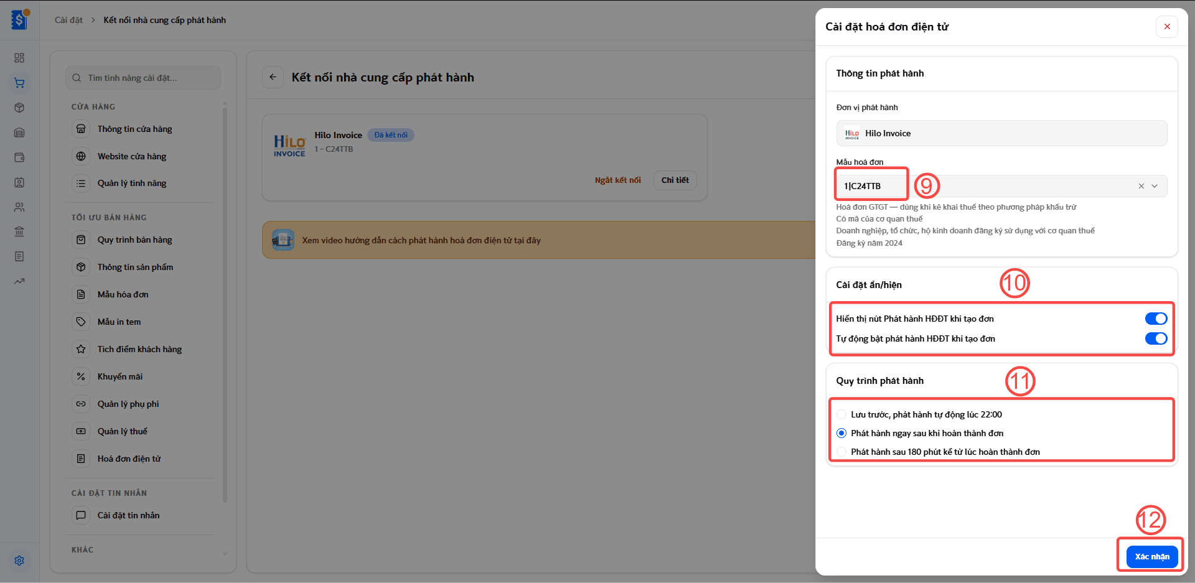Toggle Hiển thị nút Phát hành HĐĐT switch
Viewport: 1195px width, 583px height.
click(1156, 319)
